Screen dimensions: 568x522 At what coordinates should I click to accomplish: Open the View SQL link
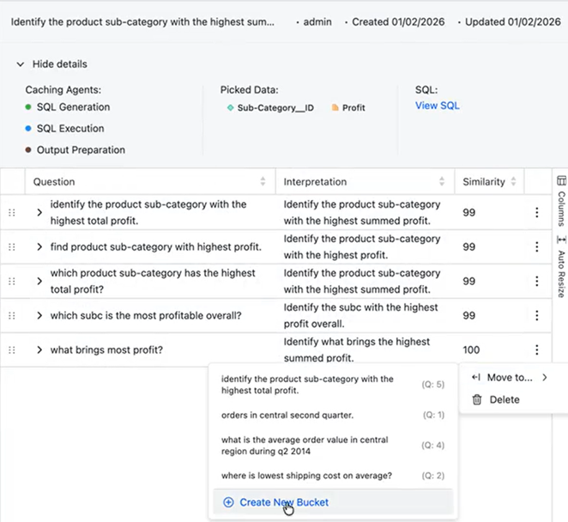click(438, 106)
